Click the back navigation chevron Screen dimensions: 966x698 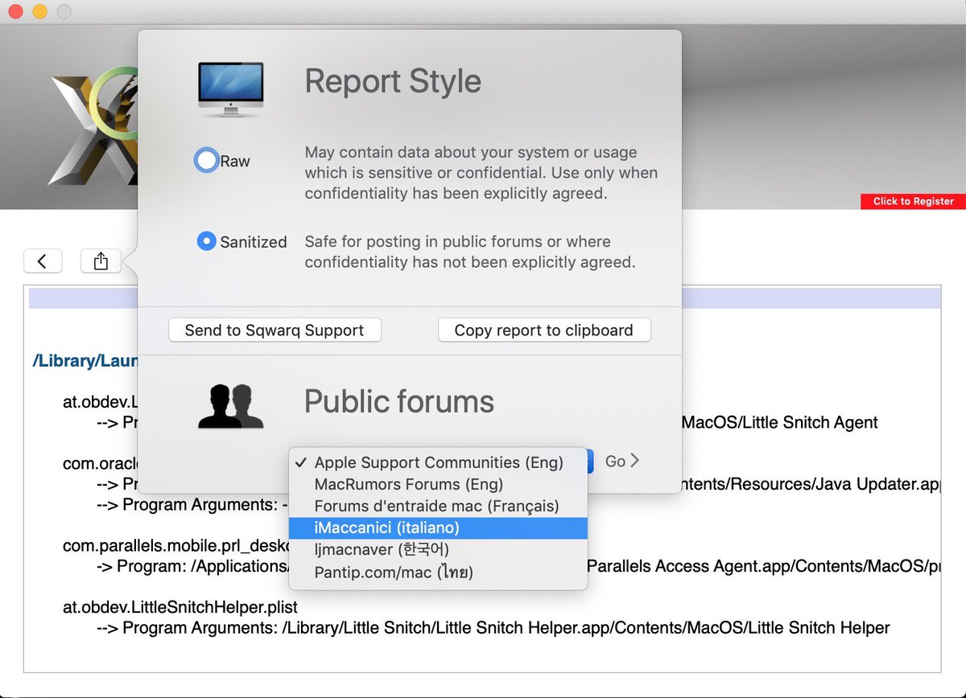click(43, 261)
